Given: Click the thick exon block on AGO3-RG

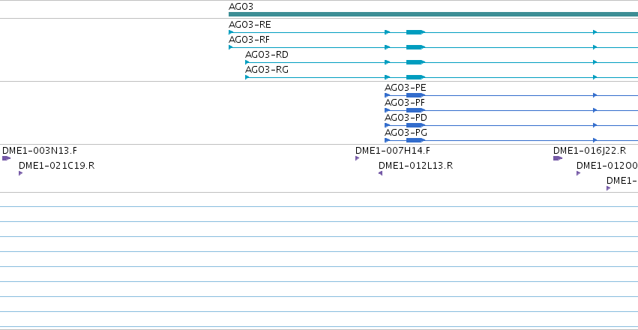Looking at the screenshot, I should tap(415, 77).
